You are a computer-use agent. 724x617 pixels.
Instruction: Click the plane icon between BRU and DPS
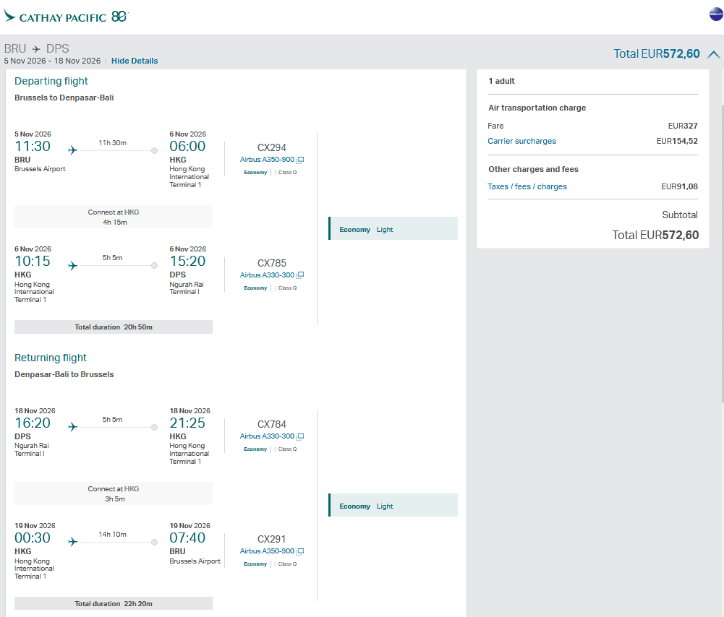pos(36,49)
